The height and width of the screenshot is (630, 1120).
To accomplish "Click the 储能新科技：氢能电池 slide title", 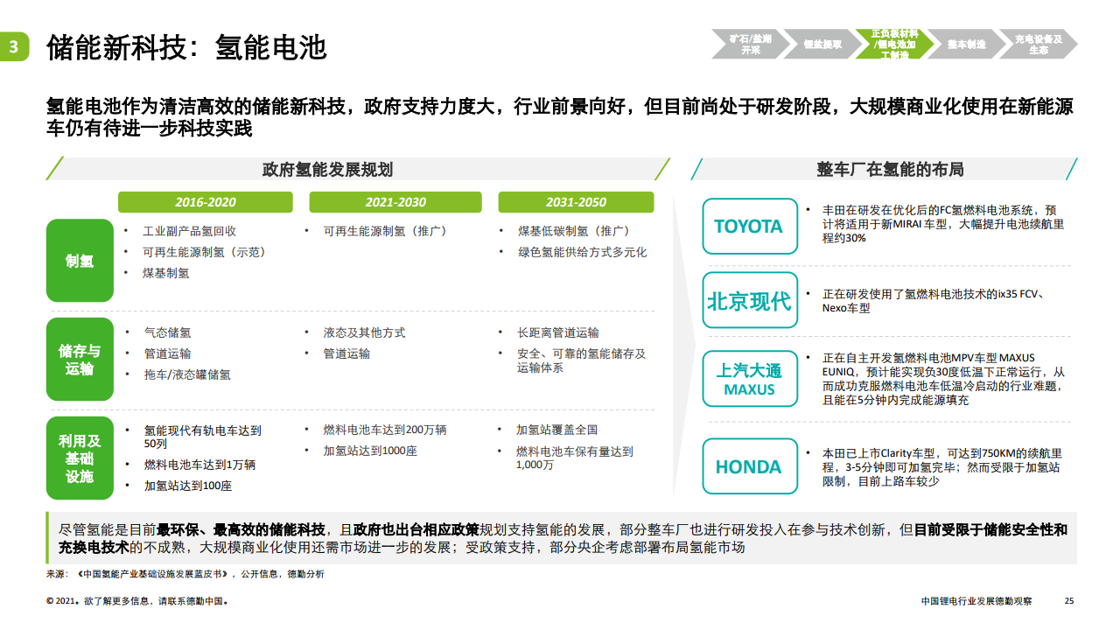I will pos(186,47).
